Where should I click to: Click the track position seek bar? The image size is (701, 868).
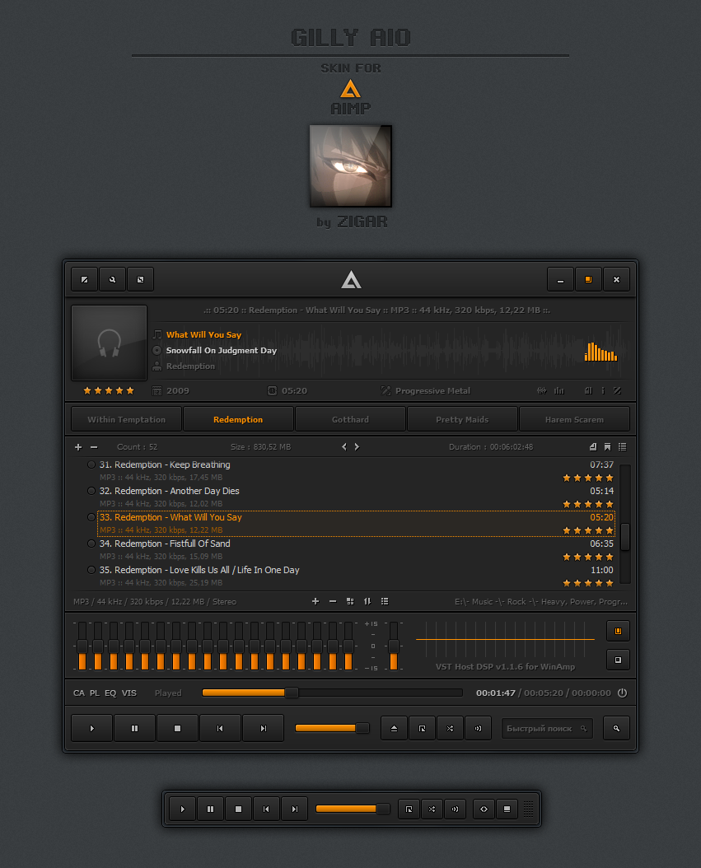coord(332,693)
